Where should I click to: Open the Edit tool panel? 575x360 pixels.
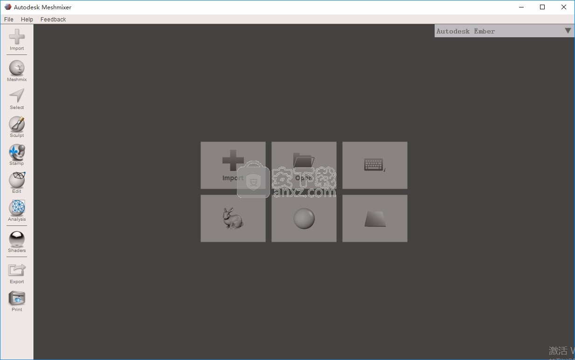pyautogui.click(x=17, y=183)
